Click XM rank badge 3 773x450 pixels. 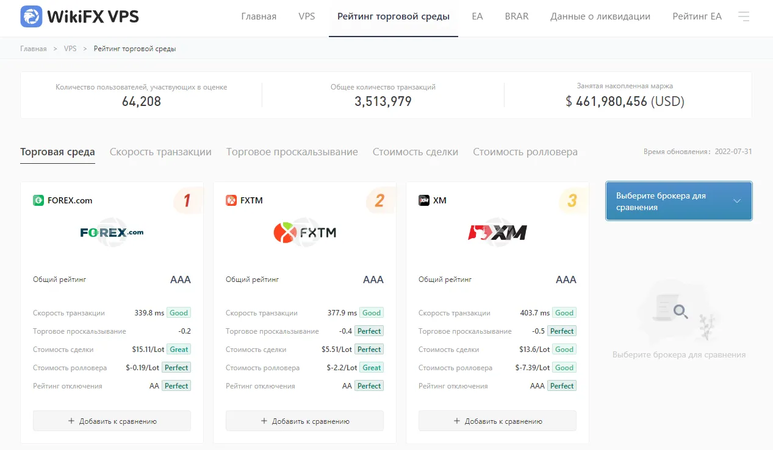tap(572, 200)
